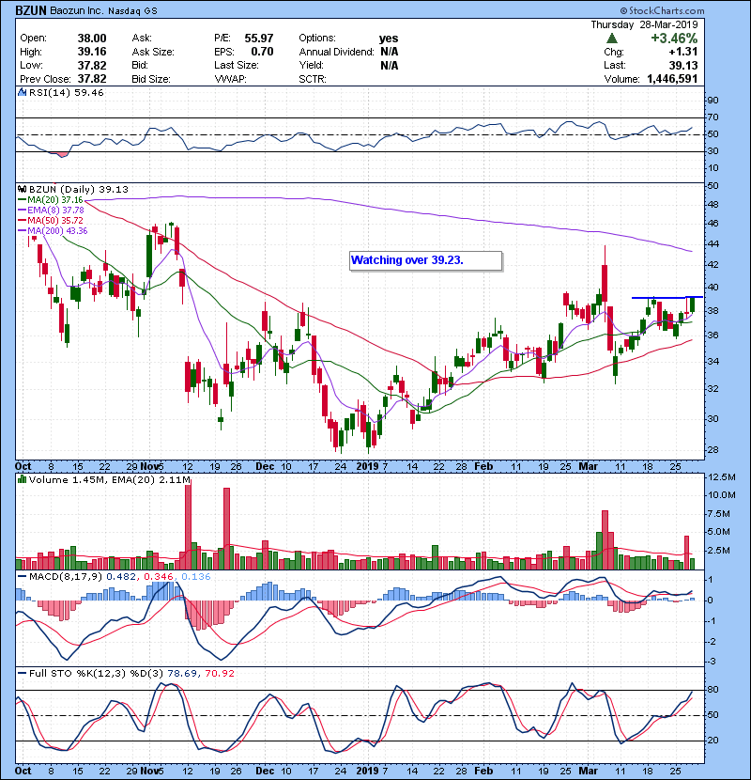The width and height of the screenshot is (751, 780).
Task: Click the RSI 70 scale label
Action: tap(713, 117)
